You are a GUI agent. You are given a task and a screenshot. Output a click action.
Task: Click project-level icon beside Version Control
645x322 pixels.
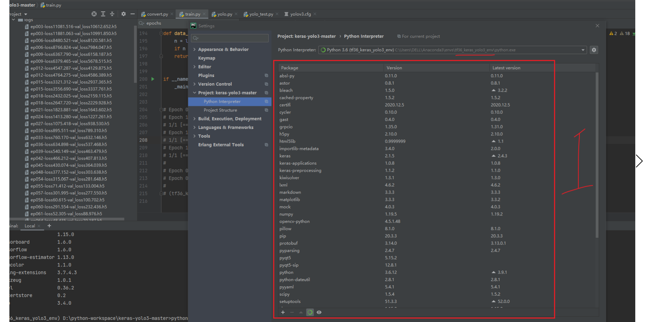tap(267, 84)
